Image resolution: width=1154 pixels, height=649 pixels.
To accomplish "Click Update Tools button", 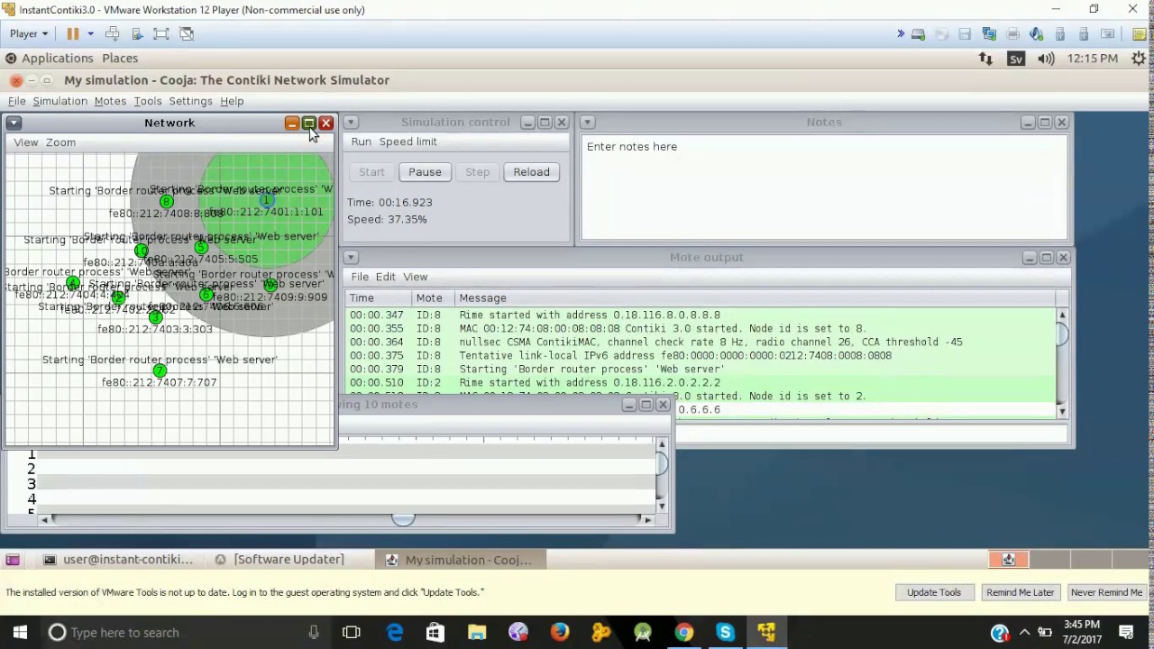I will tap(934, 592).
